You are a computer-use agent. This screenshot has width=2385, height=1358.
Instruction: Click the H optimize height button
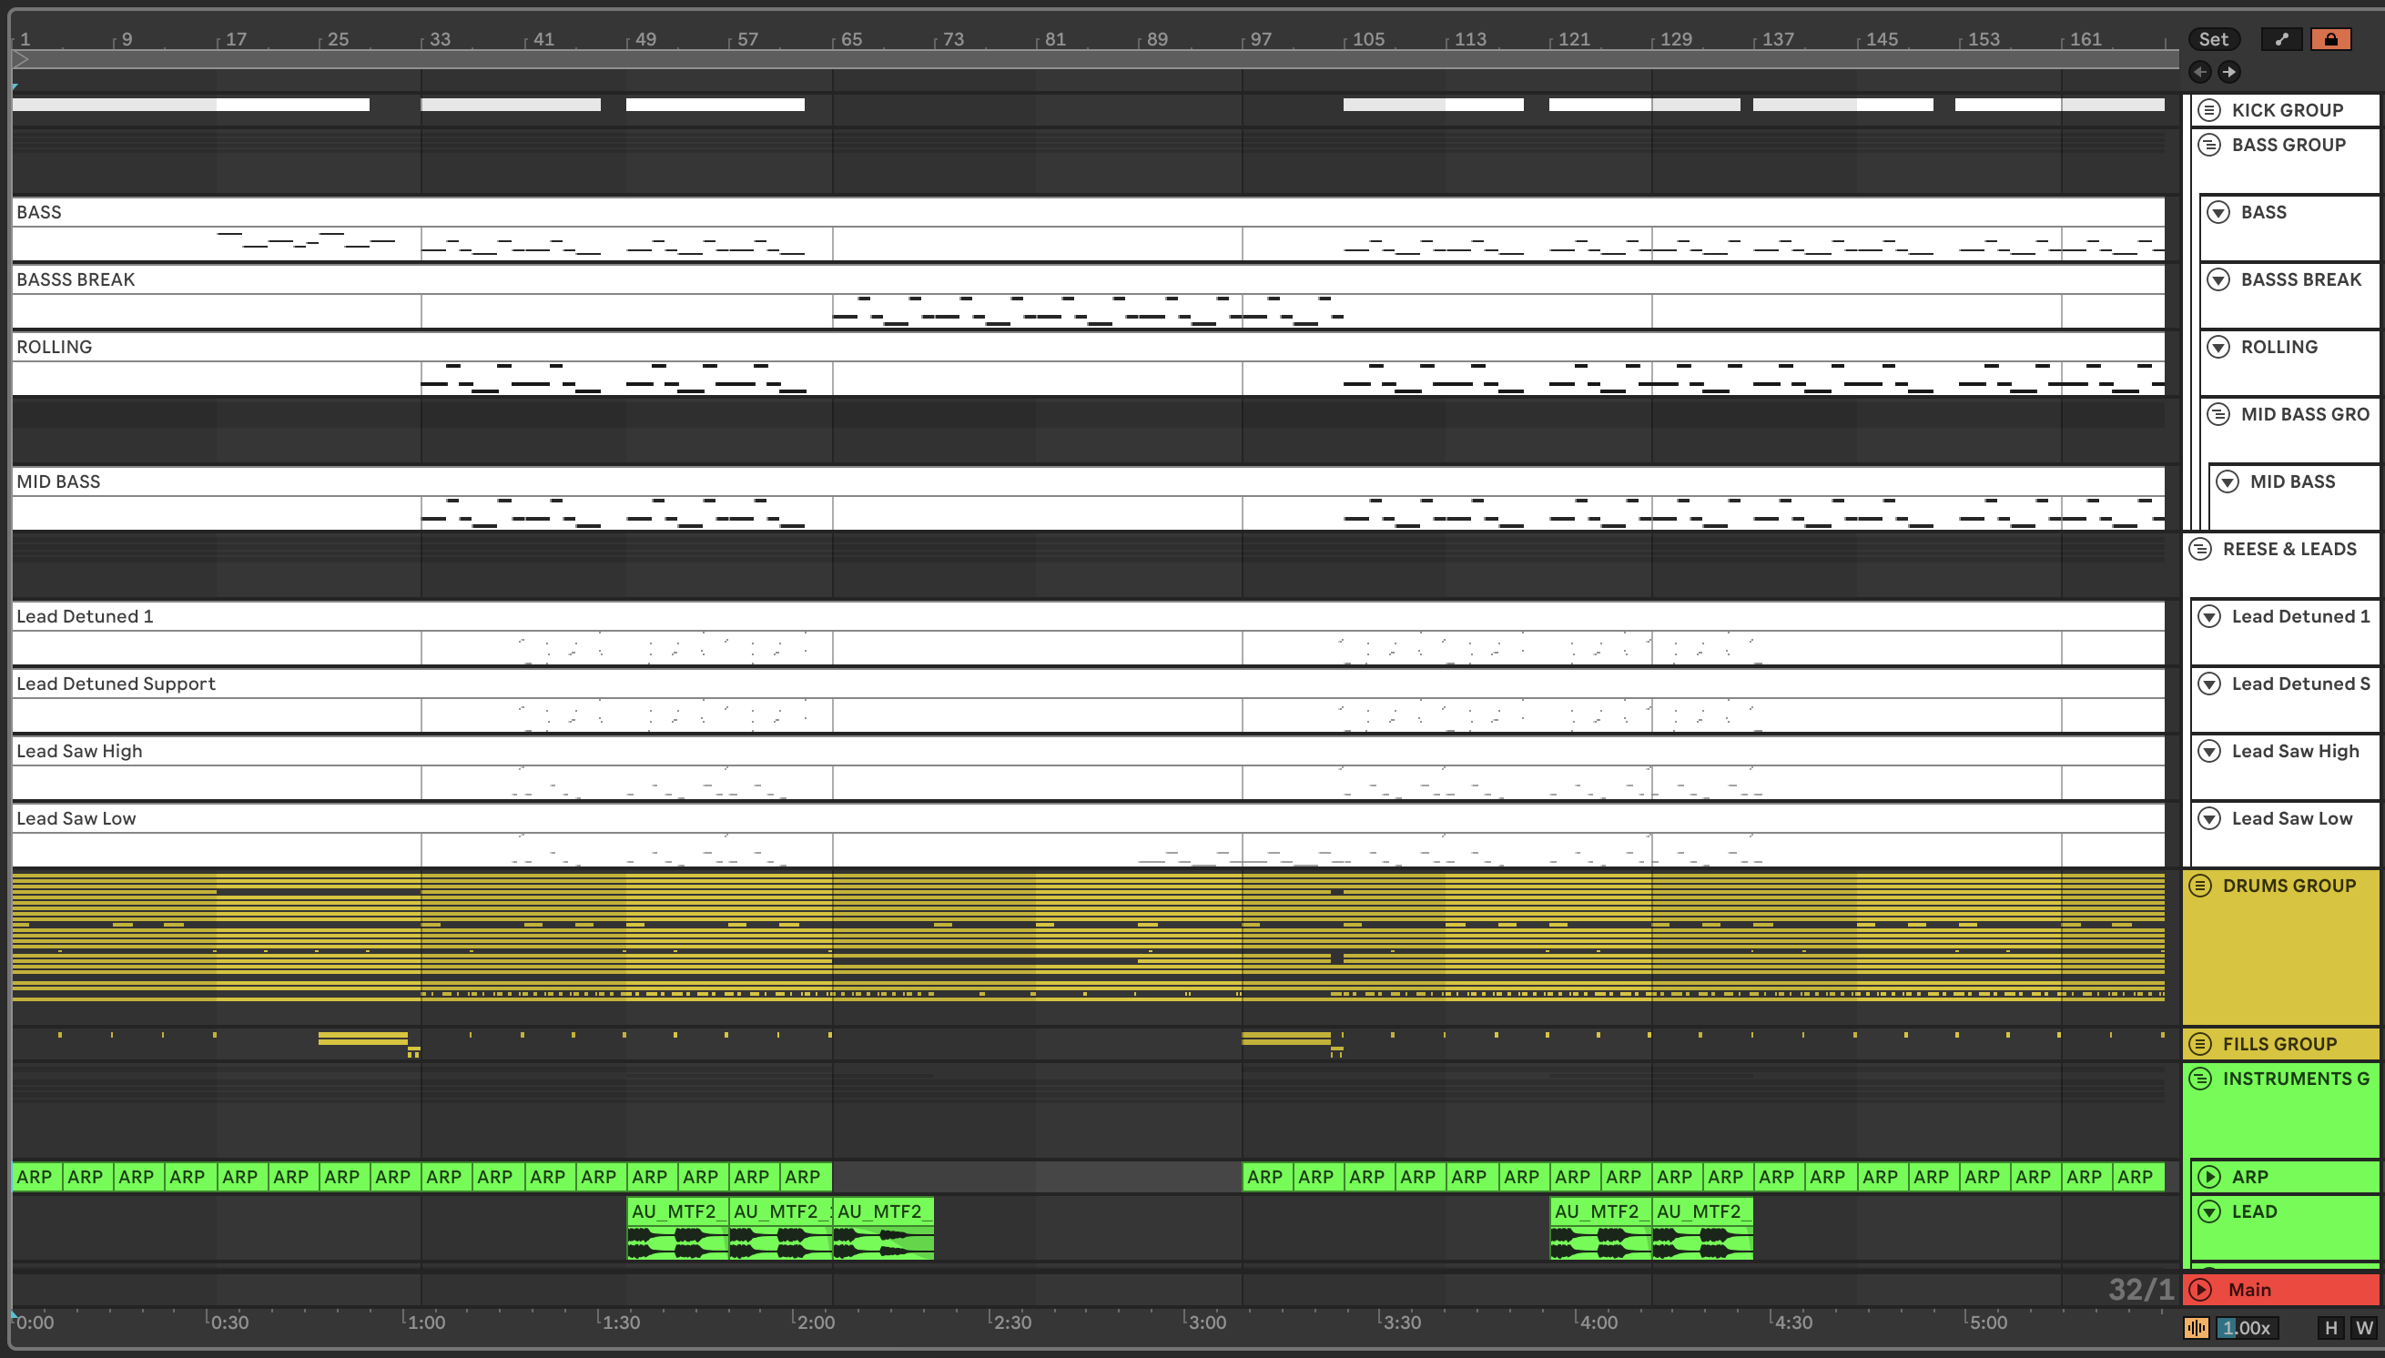(2330, 1328)
